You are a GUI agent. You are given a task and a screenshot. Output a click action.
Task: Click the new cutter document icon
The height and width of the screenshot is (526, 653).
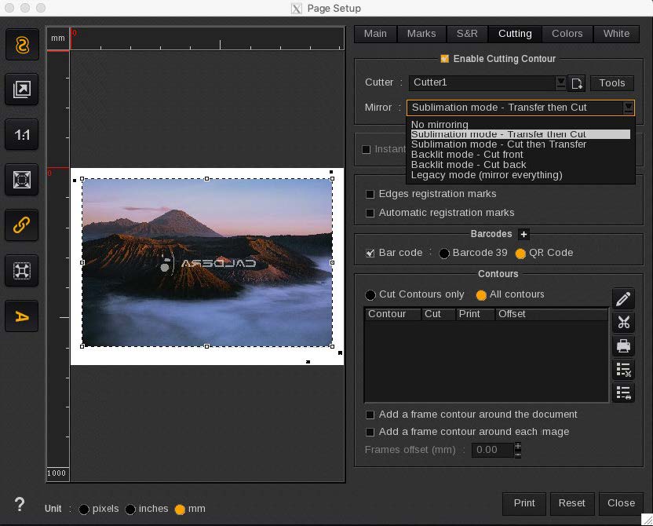pos(577,83)
